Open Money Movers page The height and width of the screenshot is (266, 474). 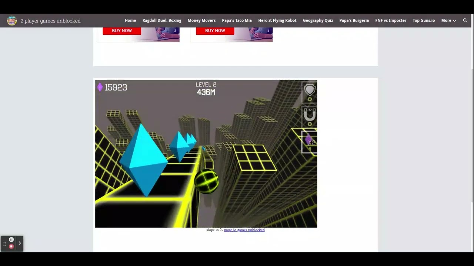tap(201, 21)
